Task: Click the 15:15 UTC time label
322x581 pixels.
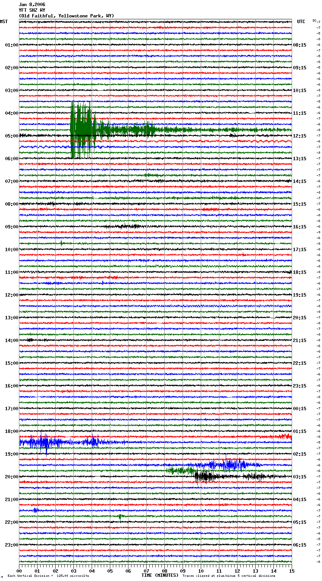Action: tap(300, 204)
